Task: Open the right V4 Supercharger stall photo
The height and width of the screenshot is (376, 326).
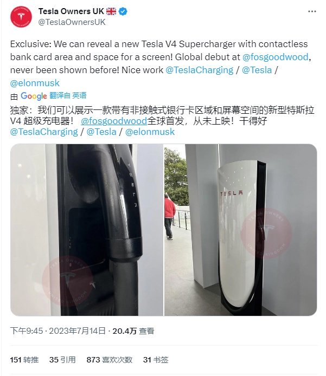Action: [x=240, y=230]
